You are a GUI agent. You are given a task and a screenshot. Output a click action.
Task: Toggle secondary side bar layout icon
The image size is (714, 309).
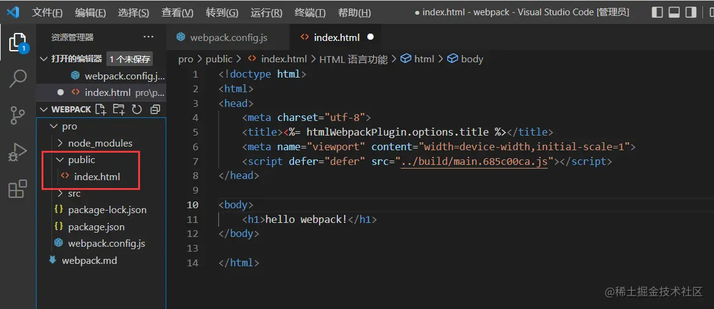point(691,12)
